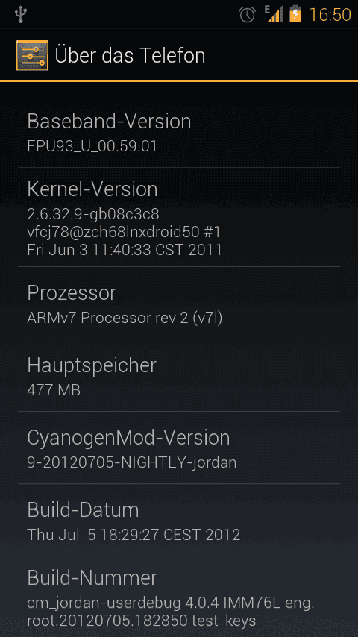358x637 pixels.
Task: Tap the battery charging icon
Action: [x=295, y=15]
